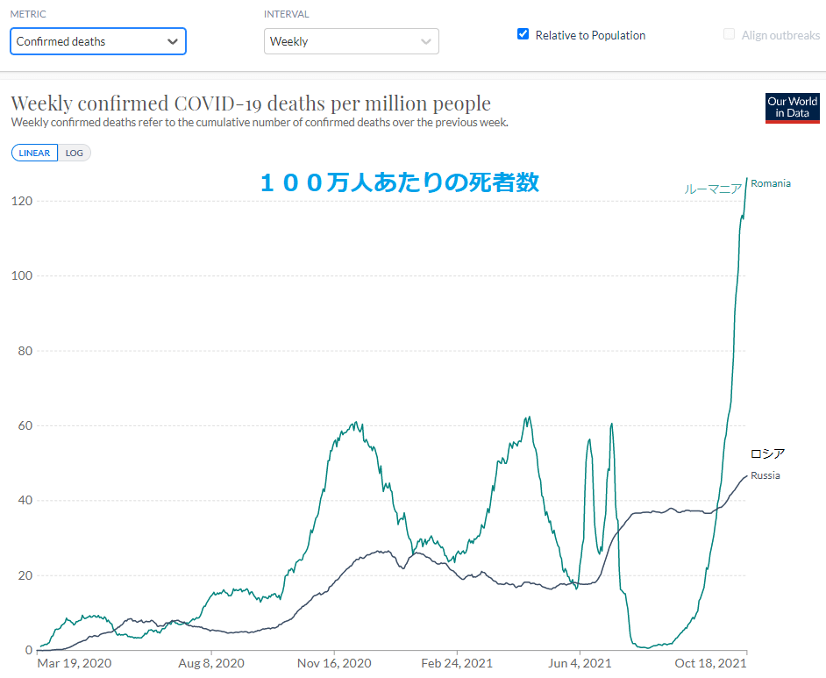Click the ルーマニア teal annotation label

713,189
